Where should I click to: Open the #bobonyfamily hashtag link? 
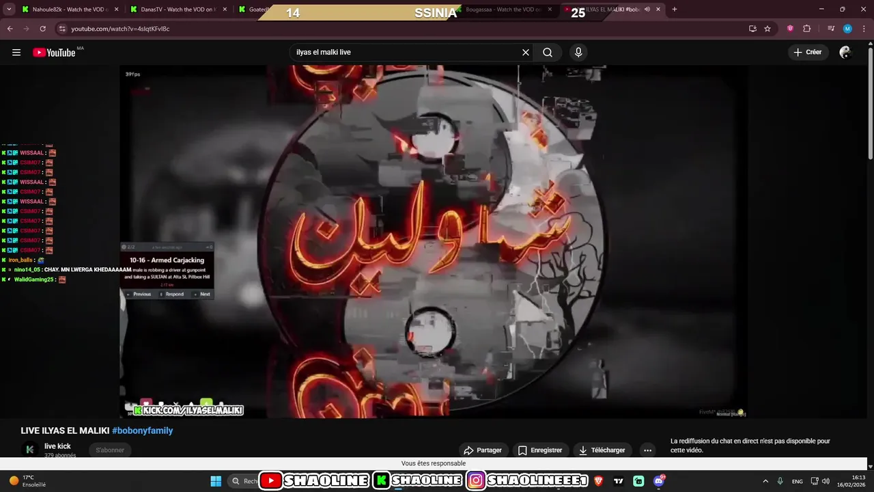point(142,430)
